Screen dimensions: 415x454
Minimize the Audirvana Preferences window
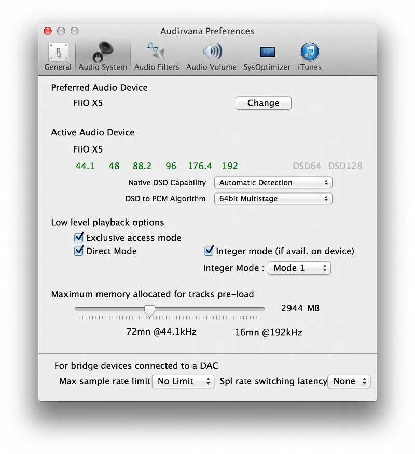click(x=61, y=31)
